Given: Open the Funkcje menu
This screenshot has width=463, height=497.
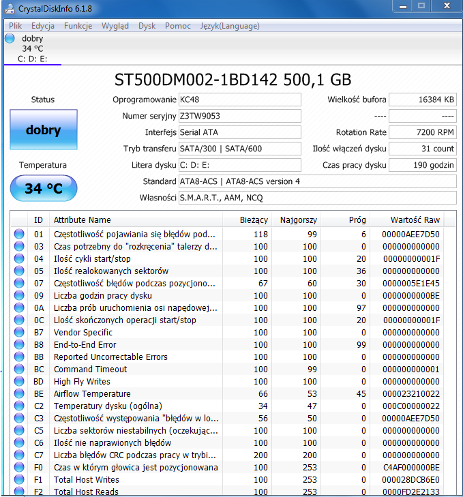Looking at the screenshot, I should (x=78, y=26).
